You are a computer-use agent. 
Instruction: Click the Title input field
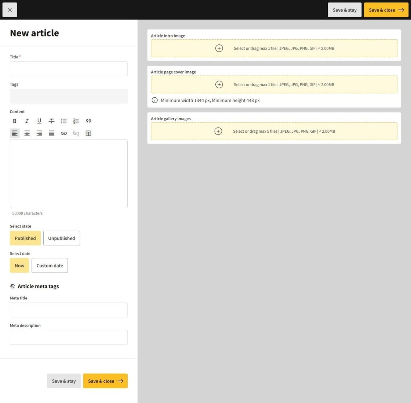tap(69, 69)
